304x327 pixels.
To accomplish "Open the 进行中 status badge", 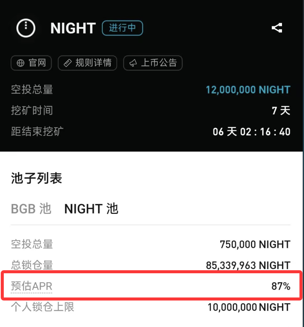I will pyautogui.click(x=122, y=28).
